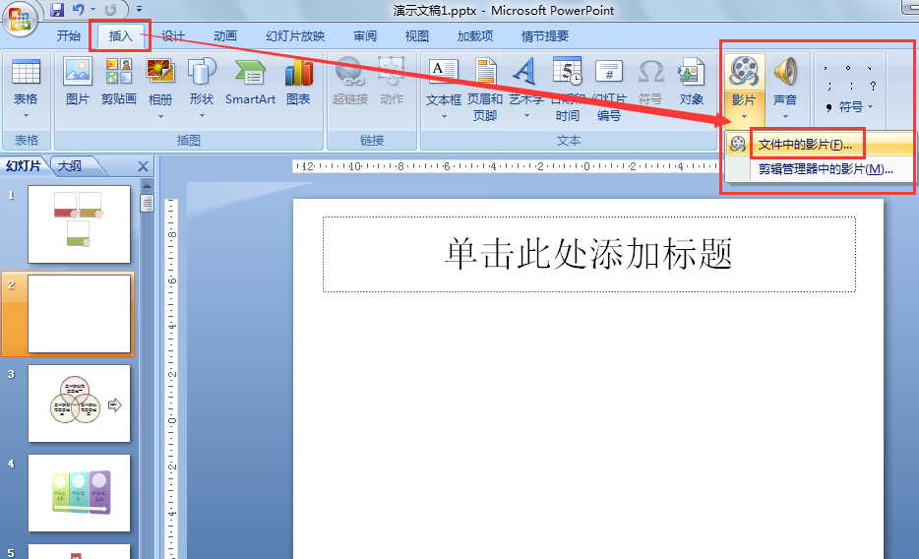Insert a picture with 图片
This screenshot has width=919, height=559.
78,82
